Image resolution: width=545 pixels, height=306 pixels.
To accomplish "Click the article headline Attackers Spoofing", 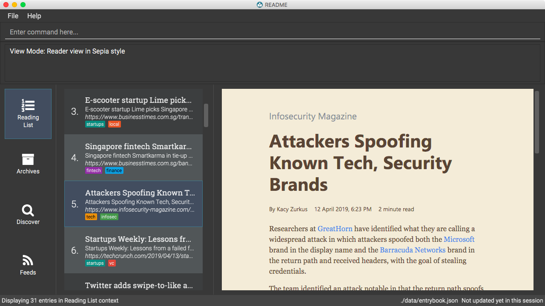I will 361,163.
